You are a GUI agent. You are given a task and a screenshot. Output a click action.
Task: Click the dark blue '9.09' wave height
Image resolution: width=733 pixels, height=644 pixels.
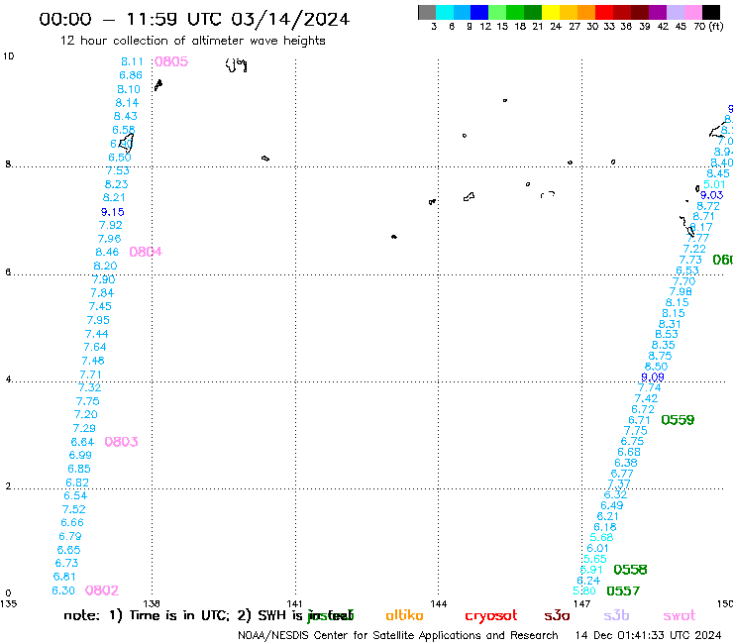(653, 376)
